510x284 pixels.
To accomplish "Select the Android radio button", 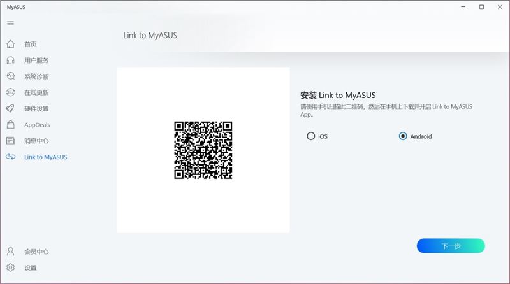I will [x=403, y=136].
